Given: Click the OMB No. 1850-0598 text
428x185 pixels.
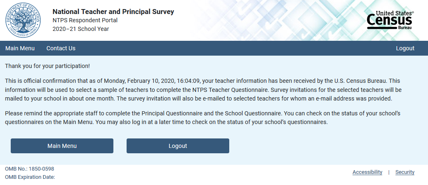Looking at the screenshot, I should point(29,169).
